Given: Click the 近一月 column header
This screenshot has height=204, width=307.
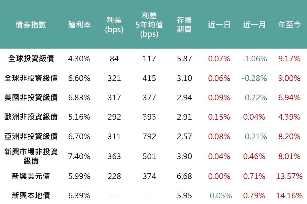Looking at the screenshot, I should click(254, 25).
